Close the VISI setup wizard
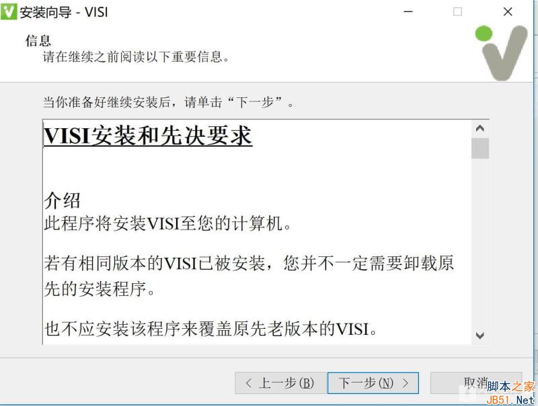The width and height of the screenshot is (538, 406). click(508, 11)
